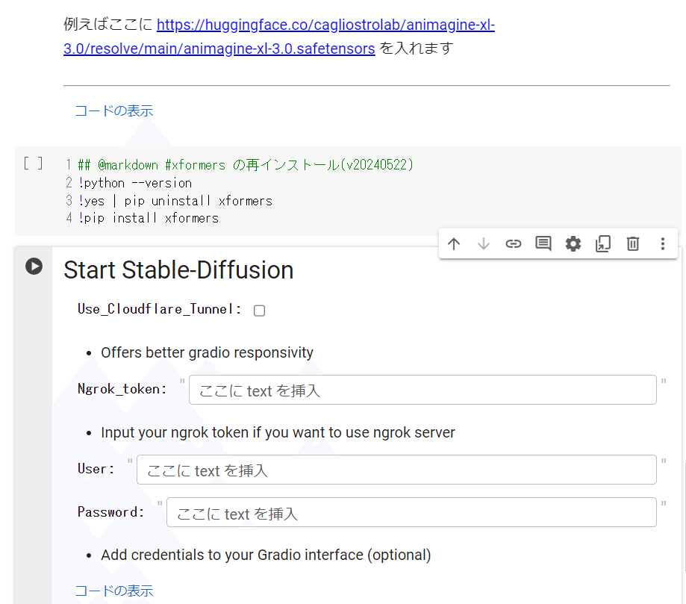
Task: Move cell down with arrow icon
Action: pyautogui.click(x=484, y=244)
